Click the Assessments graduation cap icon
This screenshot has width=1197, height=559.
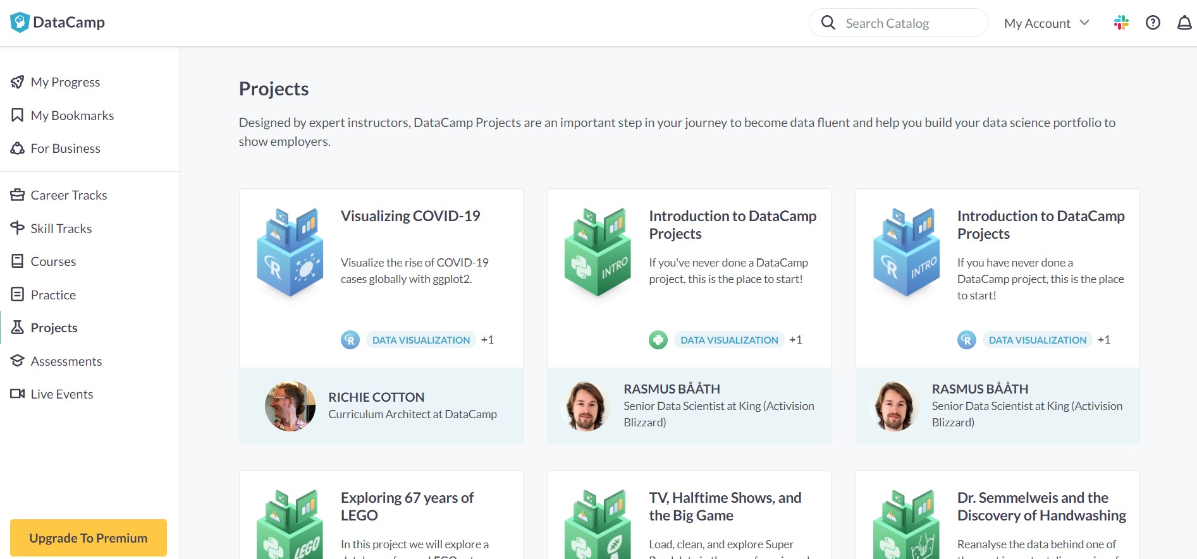pos(18,361)
